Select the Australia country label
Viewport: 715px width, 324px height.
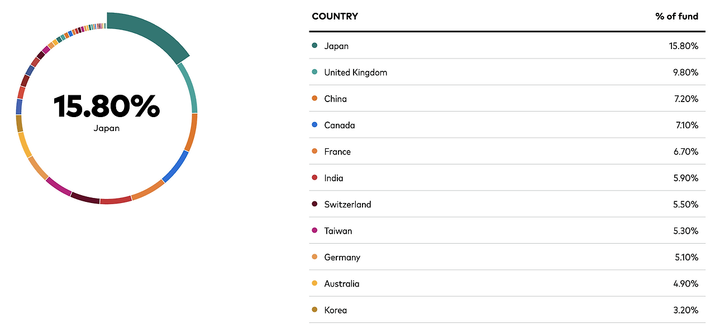pyautogui.click(x=342, y=284)
